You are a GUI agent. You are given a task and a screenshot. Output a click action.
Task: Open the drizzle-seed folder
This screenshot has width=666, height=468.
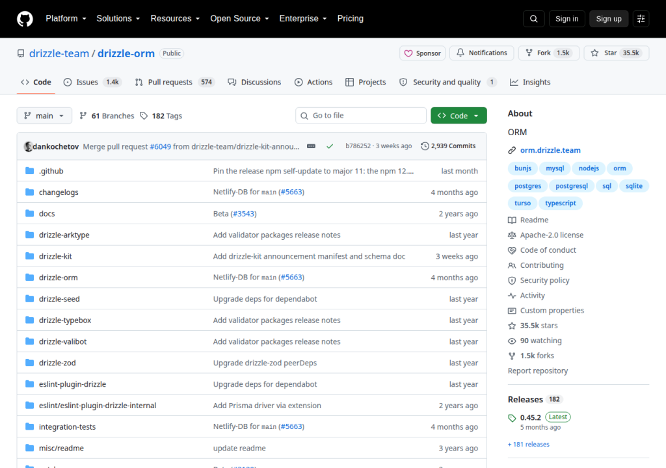[59, 299]
